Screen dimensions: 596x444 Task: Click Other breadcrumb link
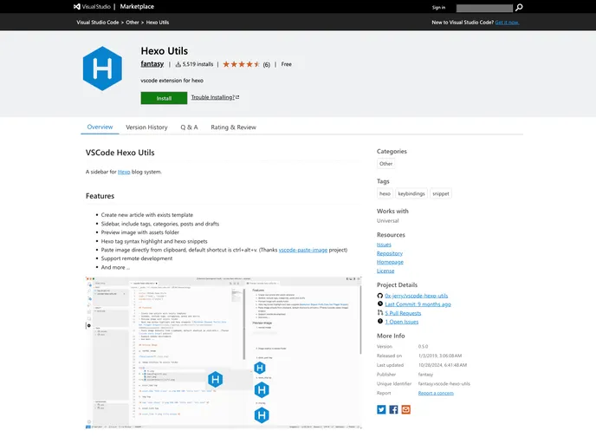(133, 23)
